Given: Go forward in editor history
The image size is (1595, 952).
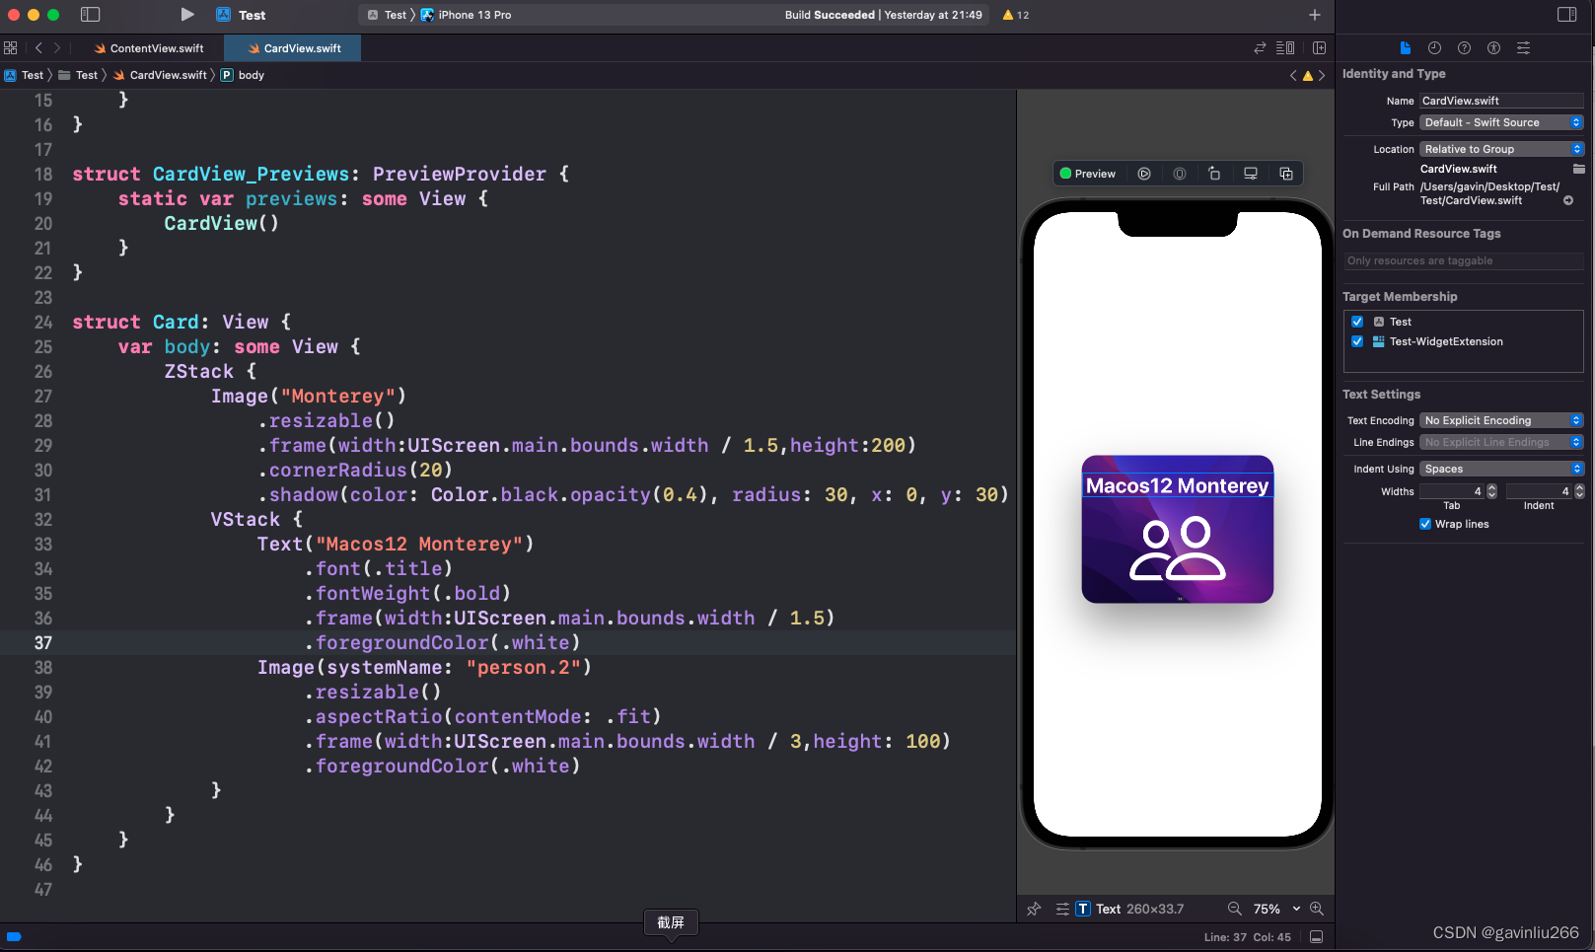Looking at the screenshot, I should pos(57,47).
